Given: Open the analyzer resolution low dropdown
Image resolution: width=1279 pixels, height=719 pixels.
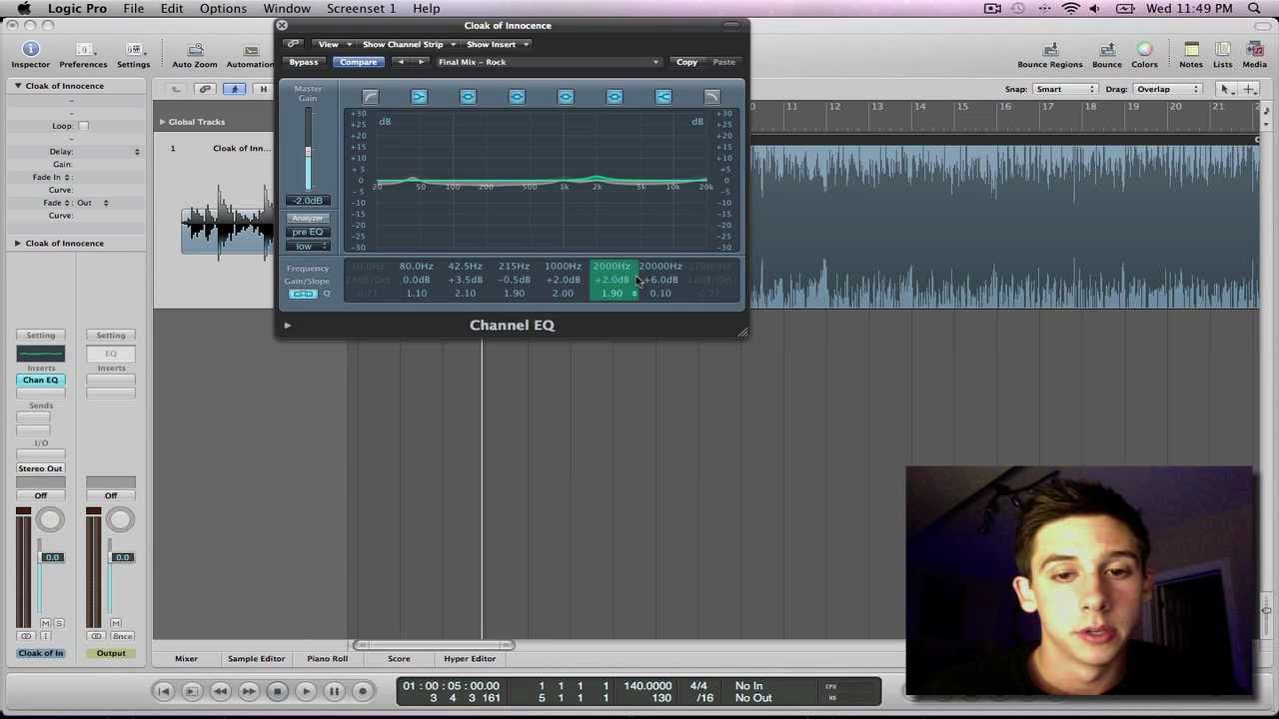Looking at the screenshot, I should 308,246.
